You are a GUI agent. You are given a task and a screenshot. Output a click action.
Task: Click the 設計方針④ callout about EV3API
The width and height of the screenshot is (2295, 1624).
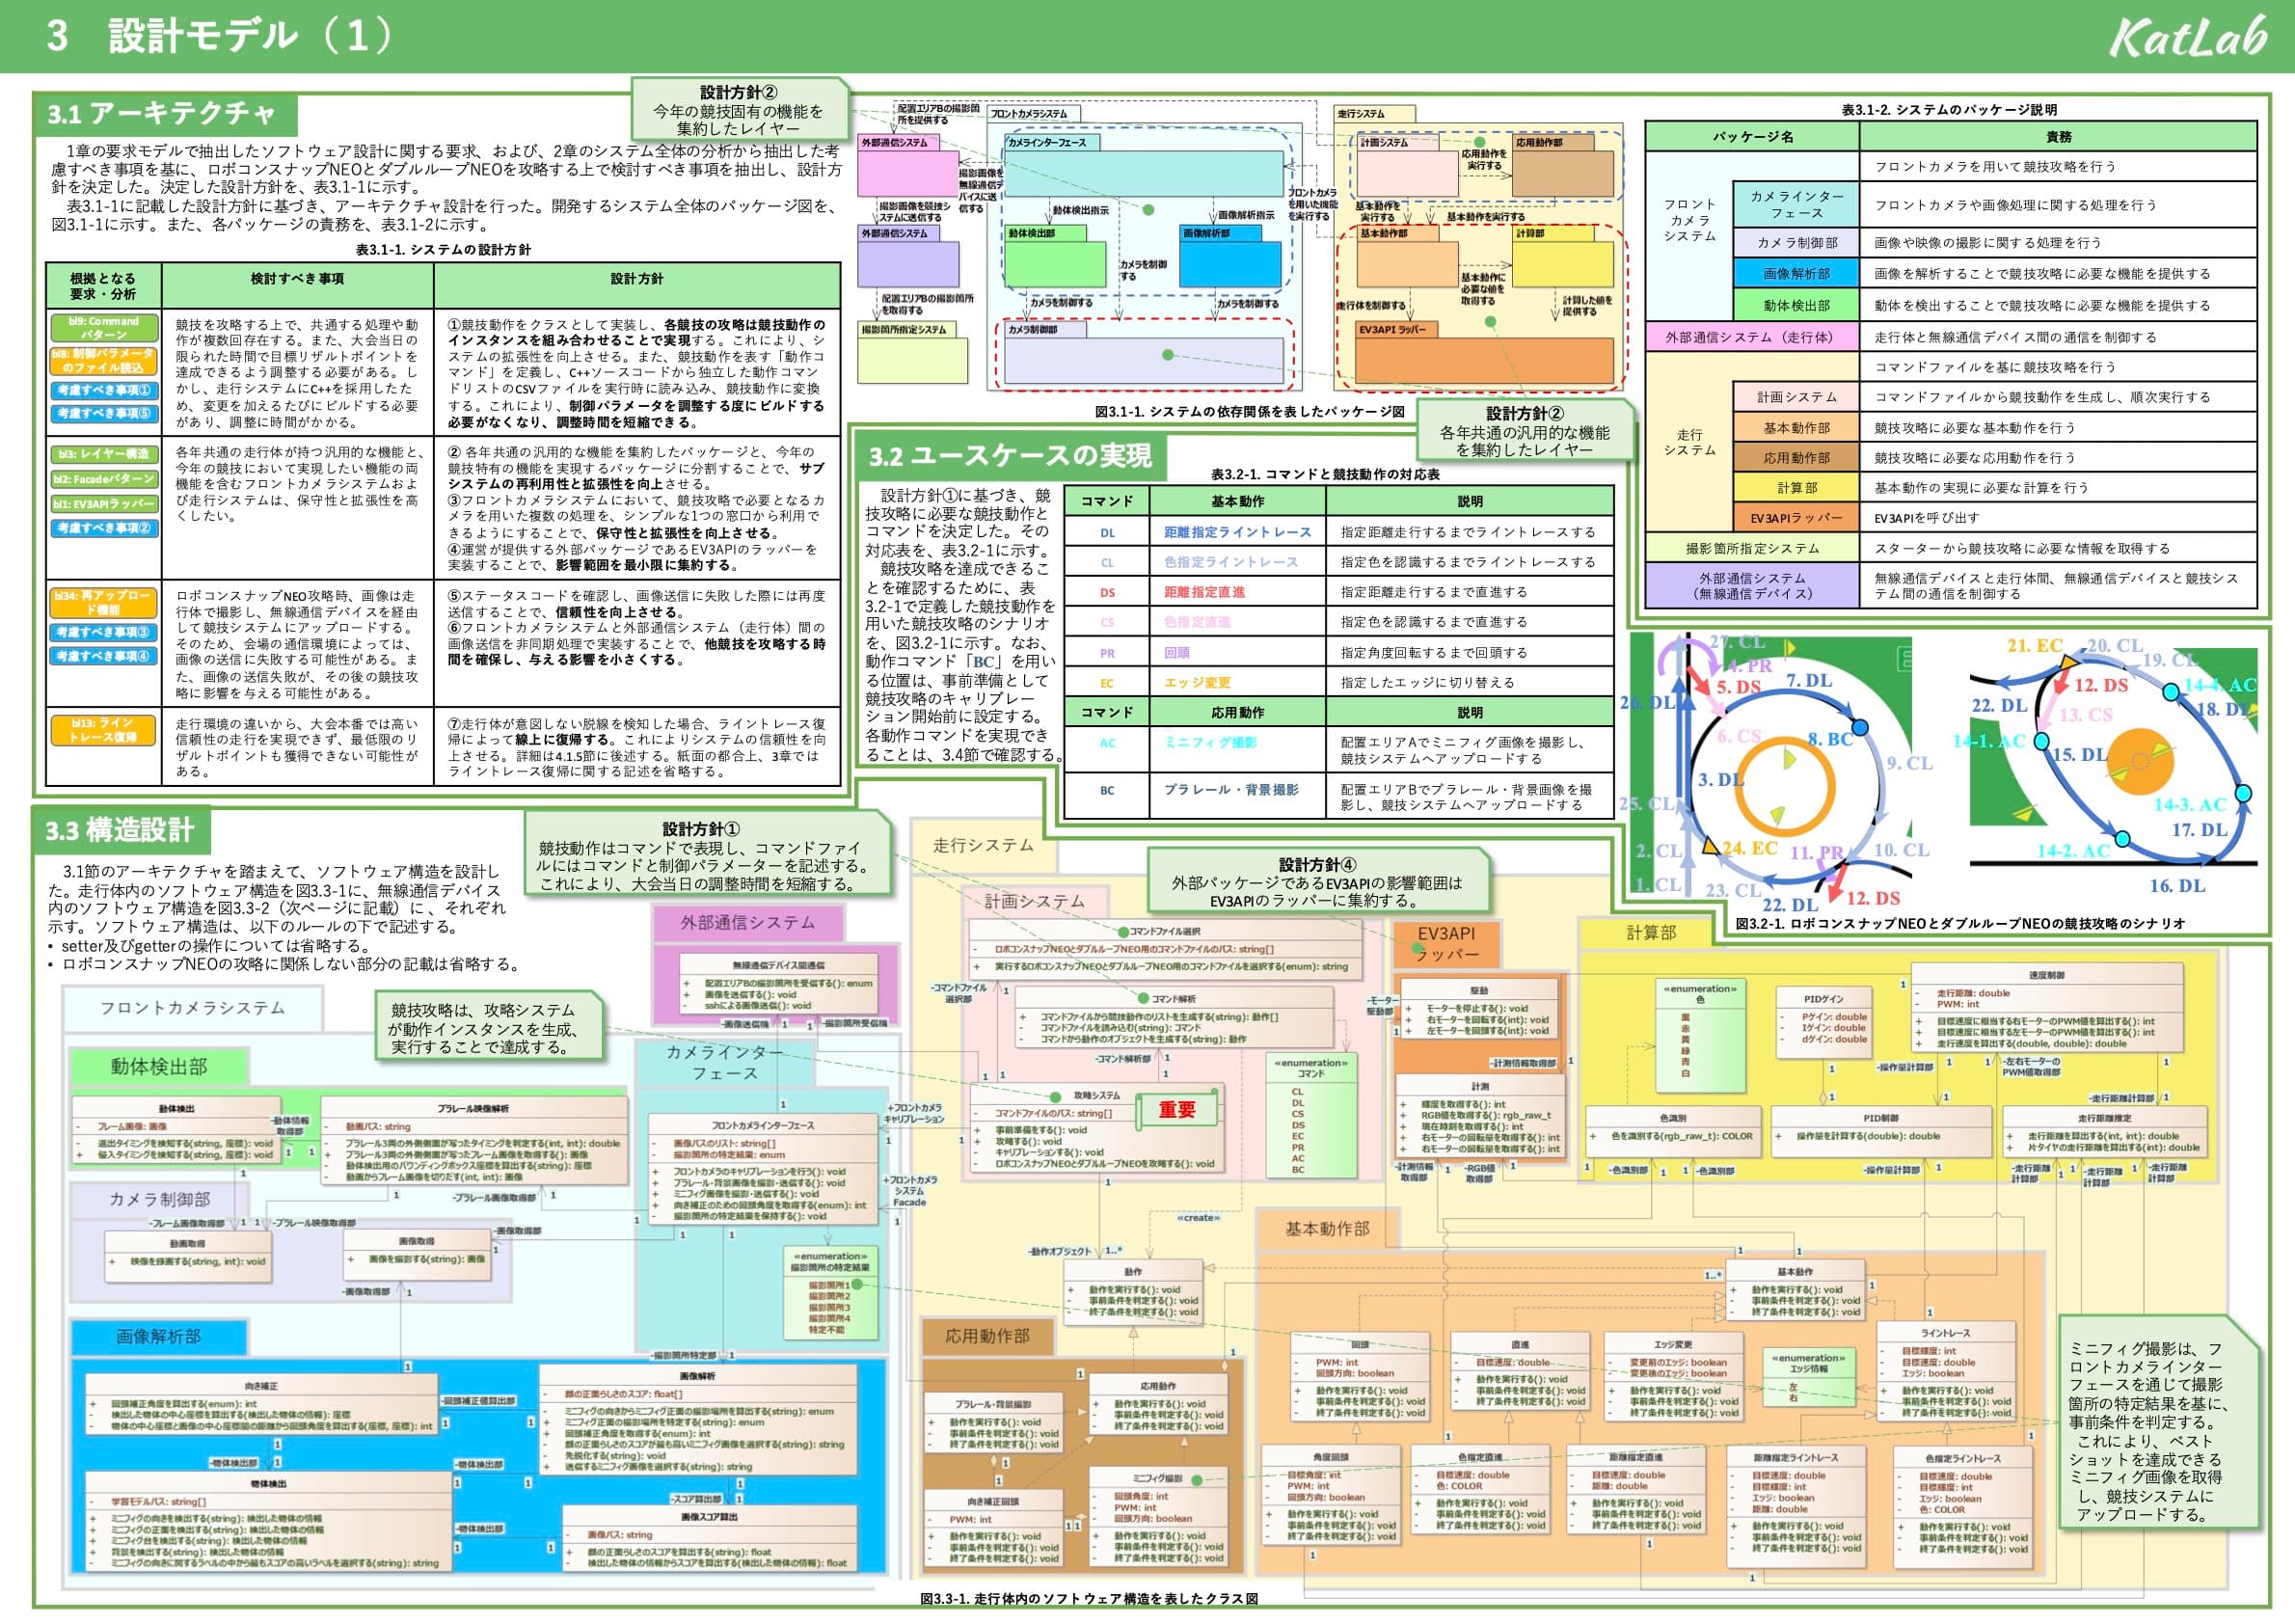click(x=1316, y=882)
